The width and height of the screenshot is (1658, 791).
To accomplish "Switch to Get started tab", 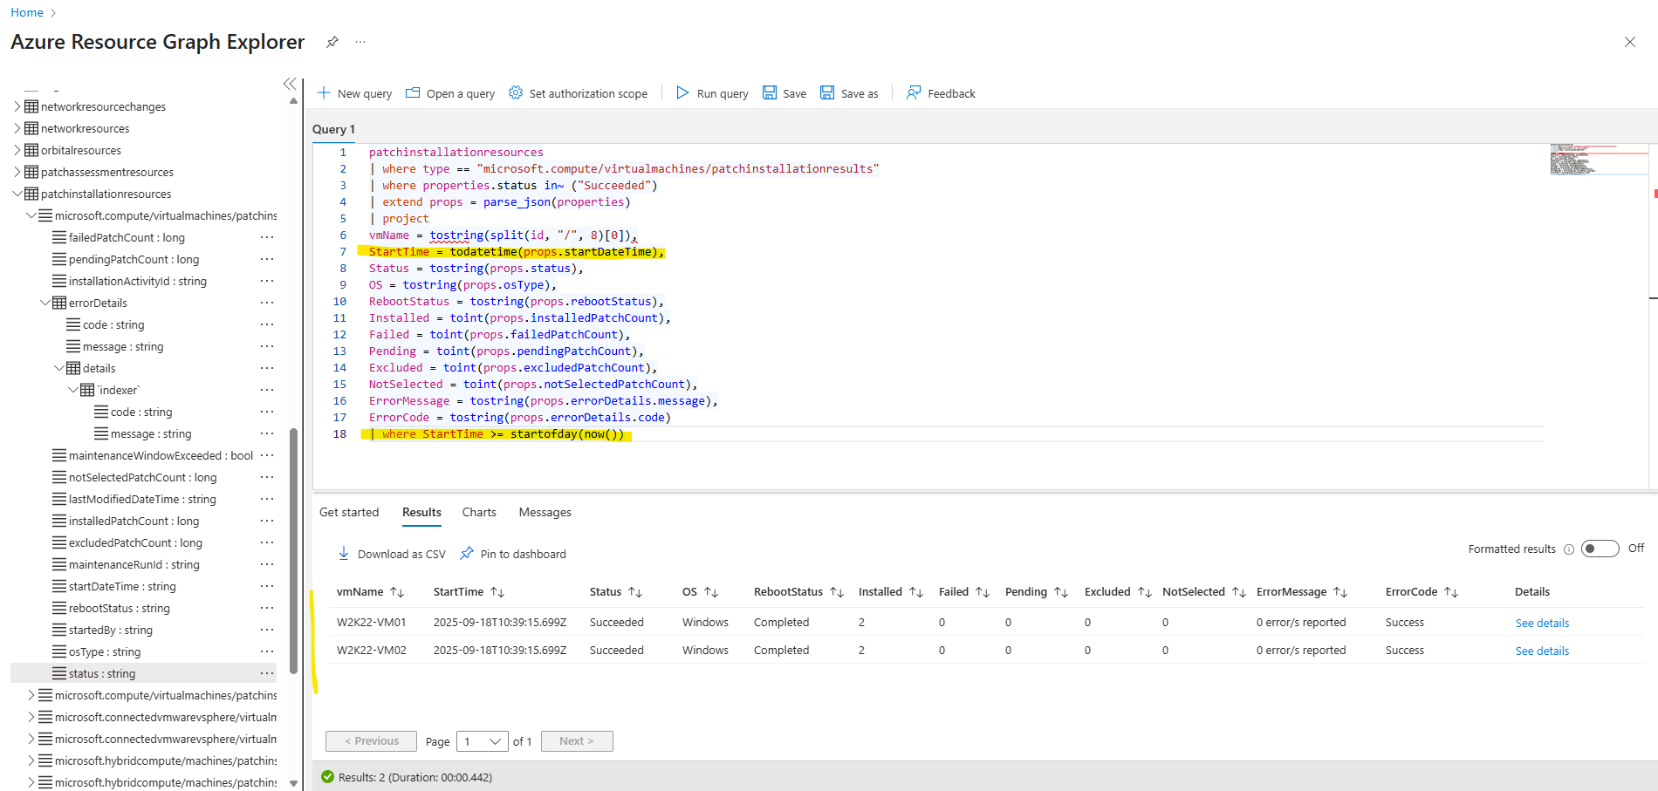I will click(x=349, y=512).
